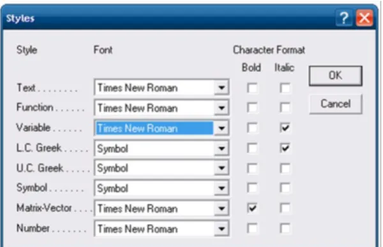Click the Italic column heading
Viewport: 383px width, 247px height.
284,67
